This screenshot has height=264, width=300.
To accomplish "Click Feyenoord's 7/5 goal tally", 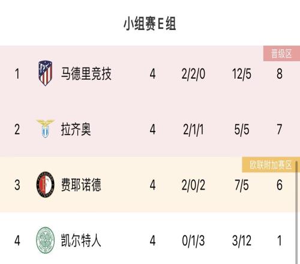I will (242, 185).
